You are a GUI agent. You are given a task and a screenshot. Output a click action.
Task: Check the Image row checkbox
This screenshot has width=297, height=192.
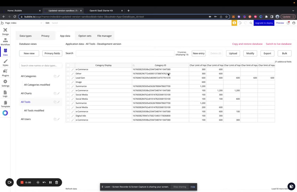point(68,82)
